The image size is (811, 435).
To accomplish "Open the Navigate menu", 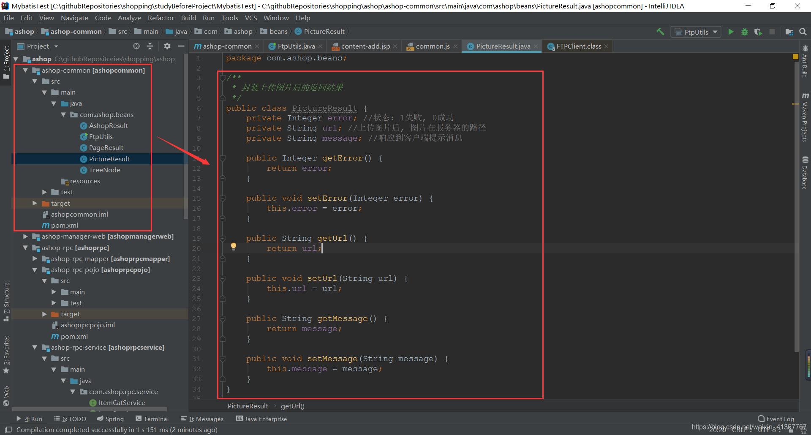I will point(74,18).
